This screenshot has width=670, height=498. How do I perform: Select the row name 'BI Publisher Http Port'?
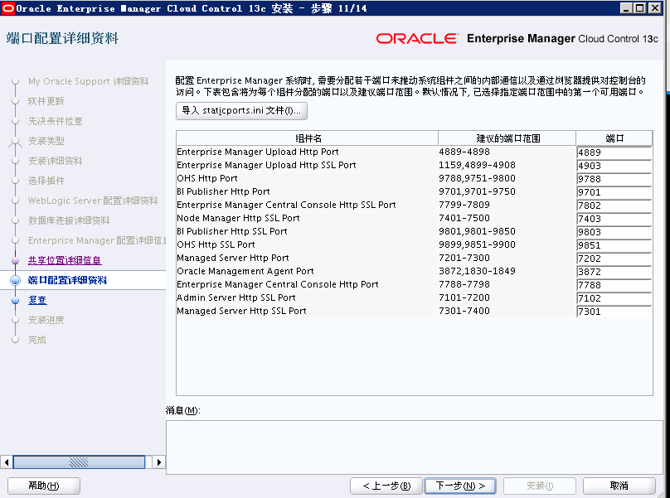coord(224,191)
